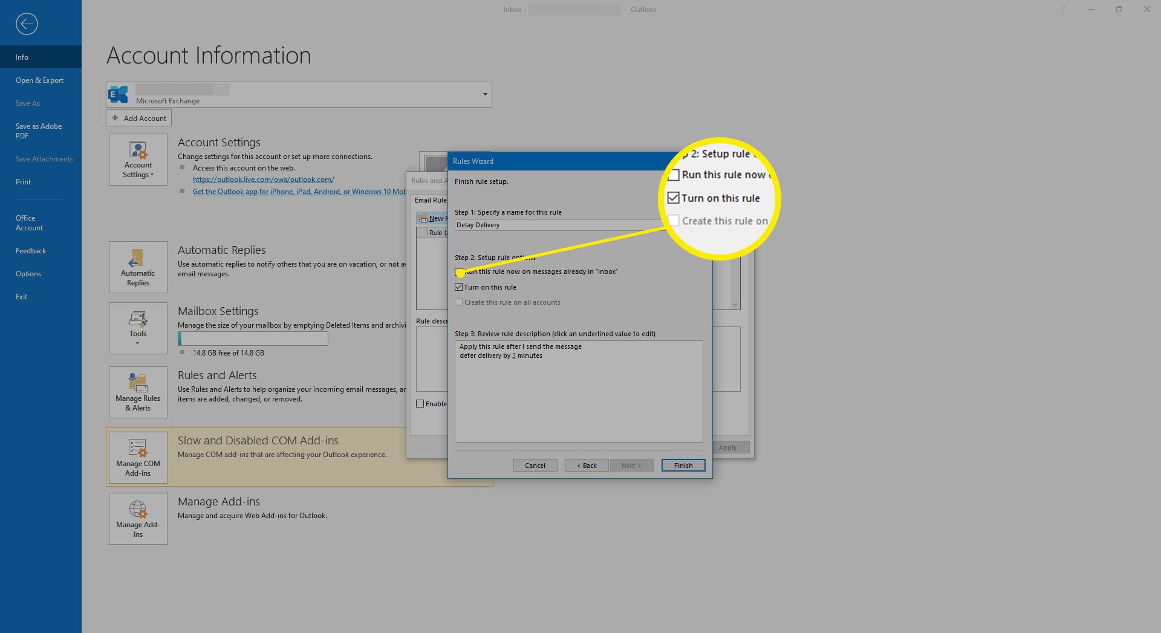Click the Microsoft Exchange account icon

point(119,94)
